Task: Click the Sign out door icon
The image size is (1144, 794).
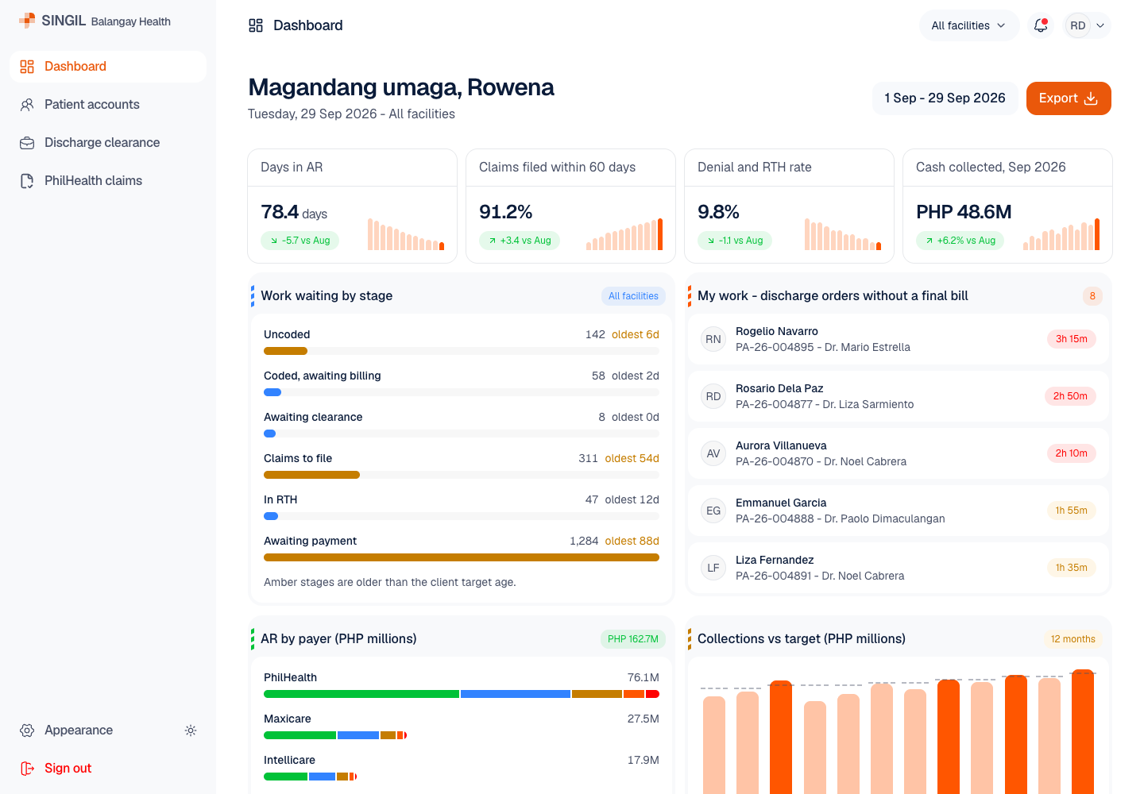Action: point(27,769)
